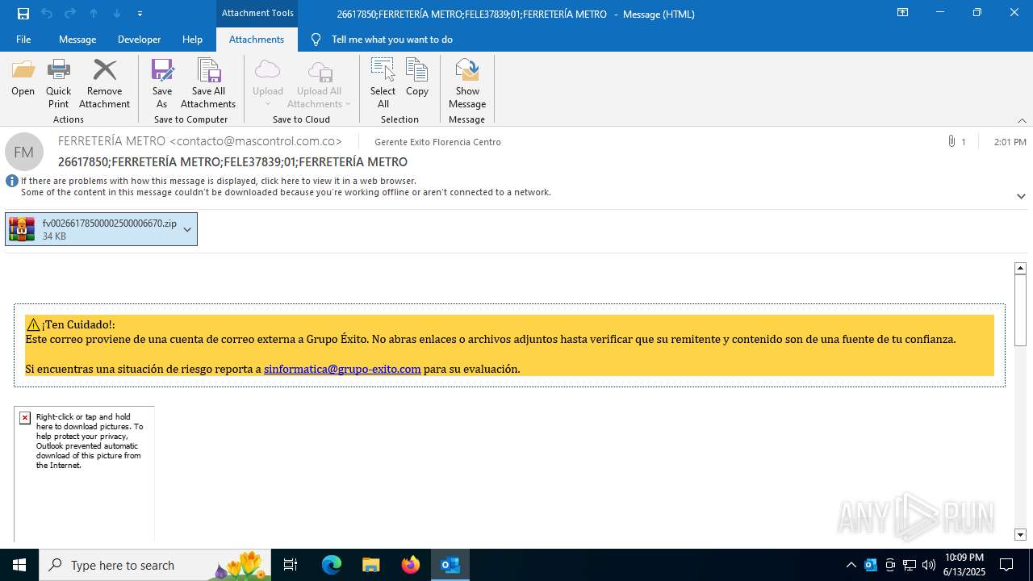Click the network tray icon
This screenshot has width=1033, height=581.
pos(910,565)
